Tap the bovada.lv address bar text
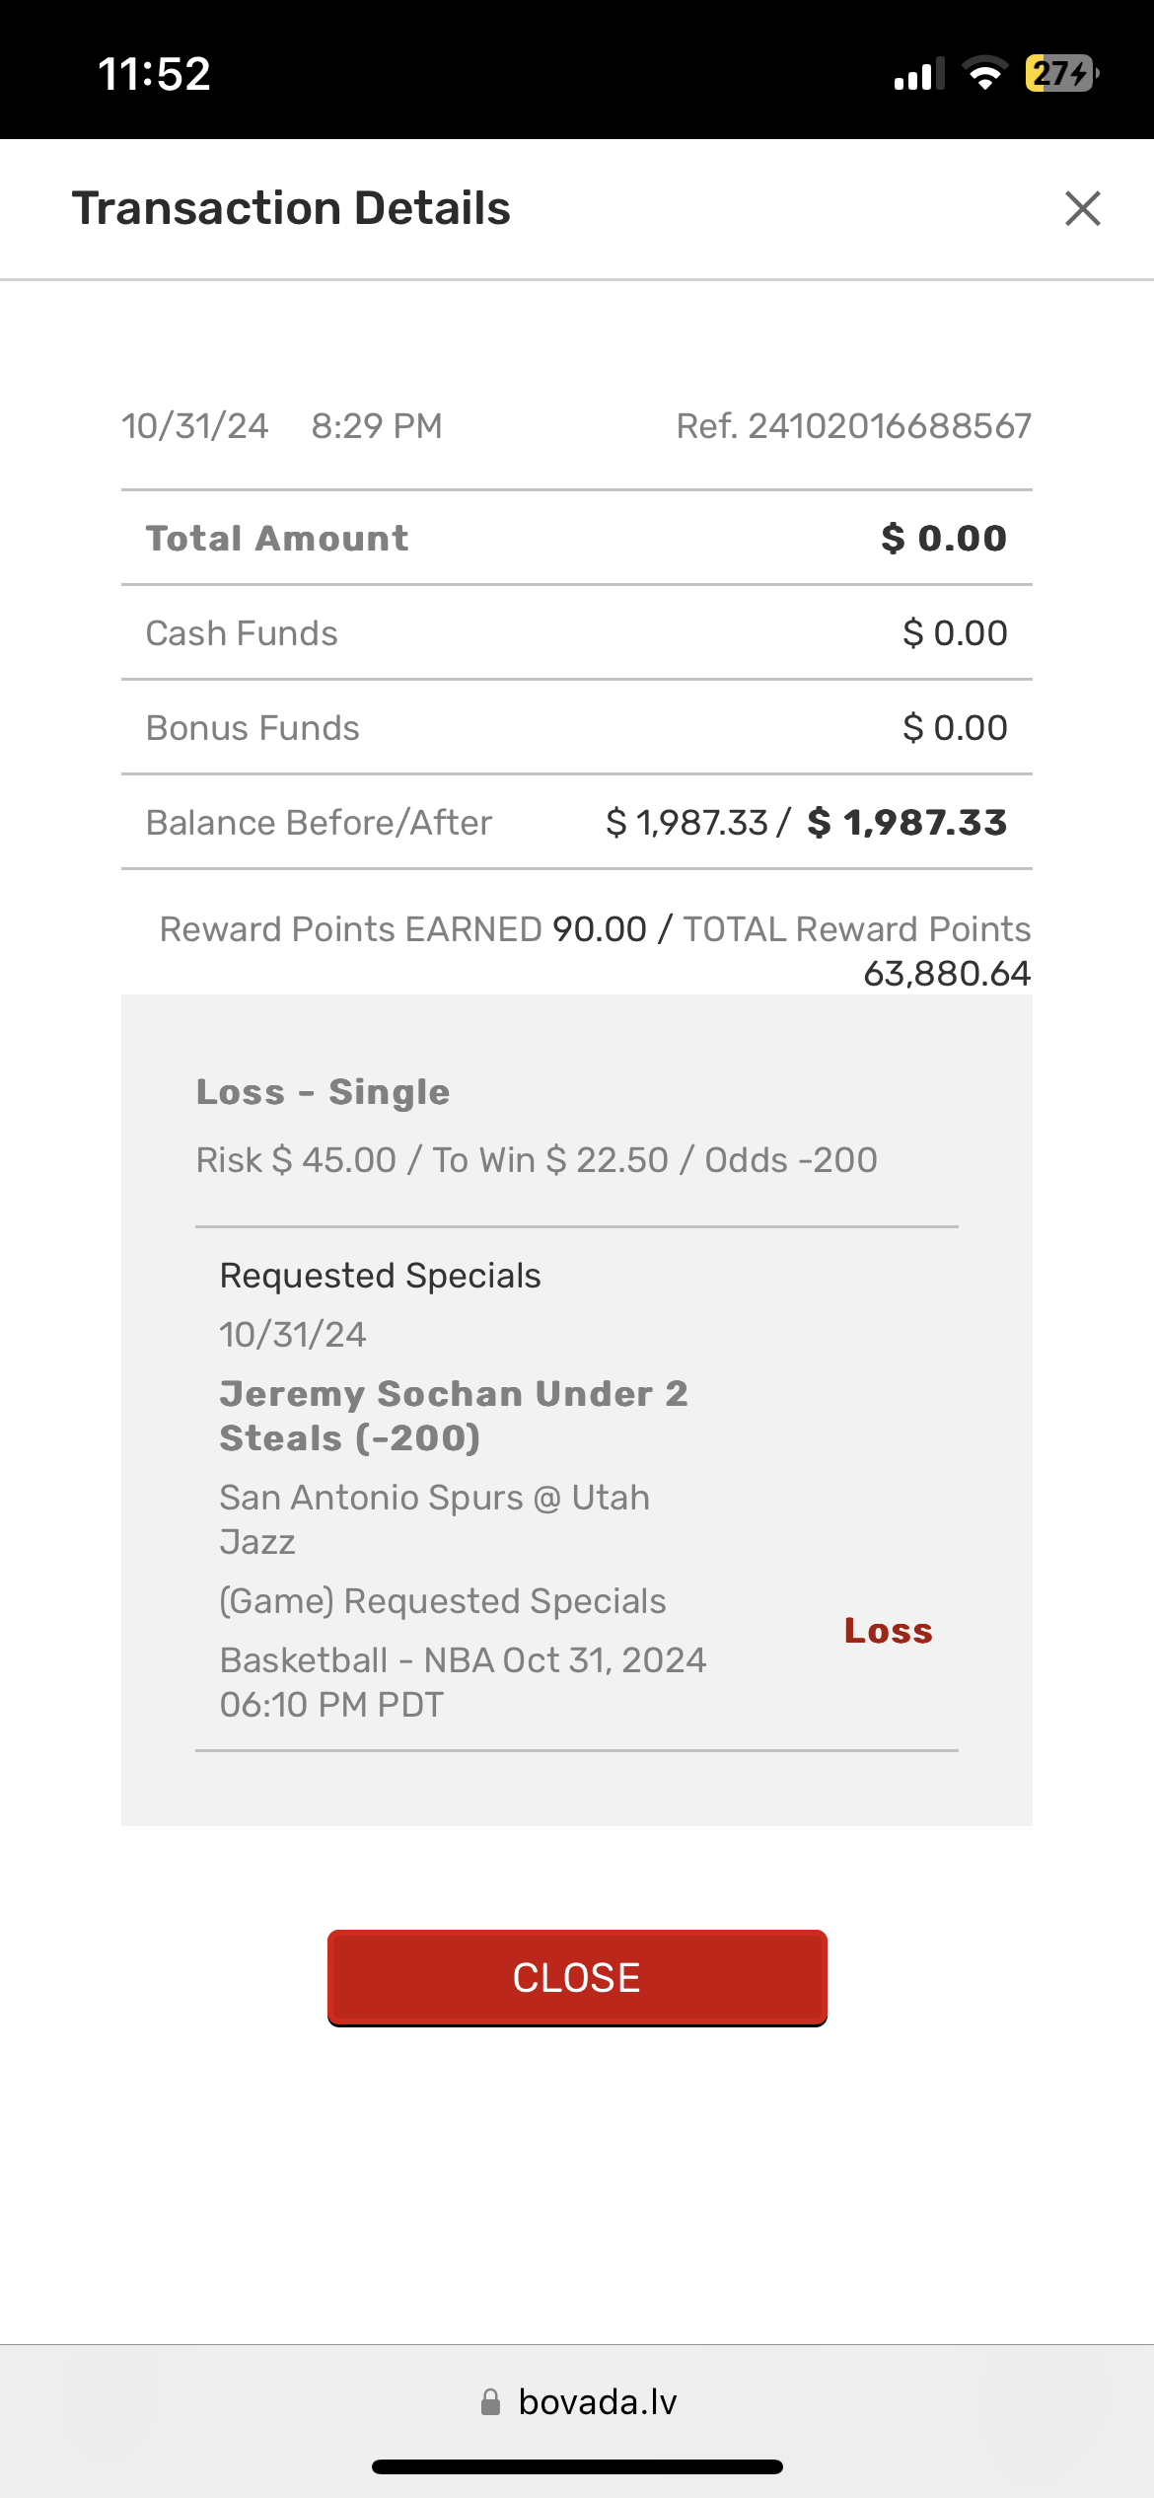This screenshot has width=1154, height=2498. click(598, 2402)
